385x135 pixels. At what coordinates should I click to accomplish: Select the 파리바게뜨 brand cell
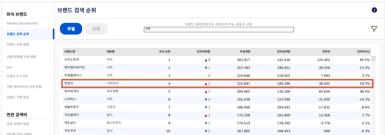[72, 91]
